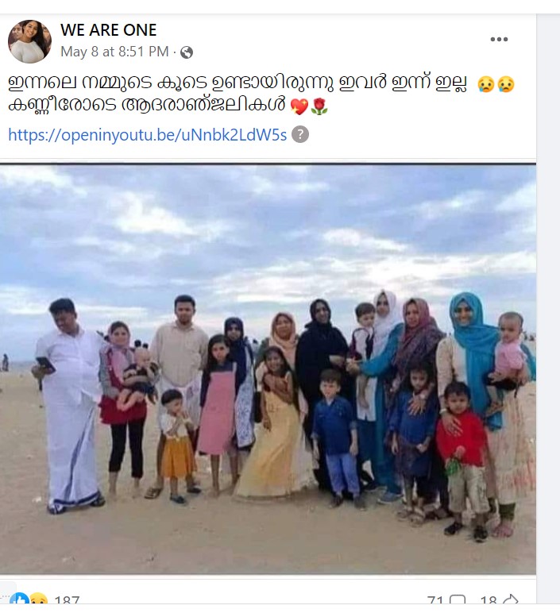Open the WE ARE ONE page name
Viewport: 560px width, 613px height.
pos(108,29)
